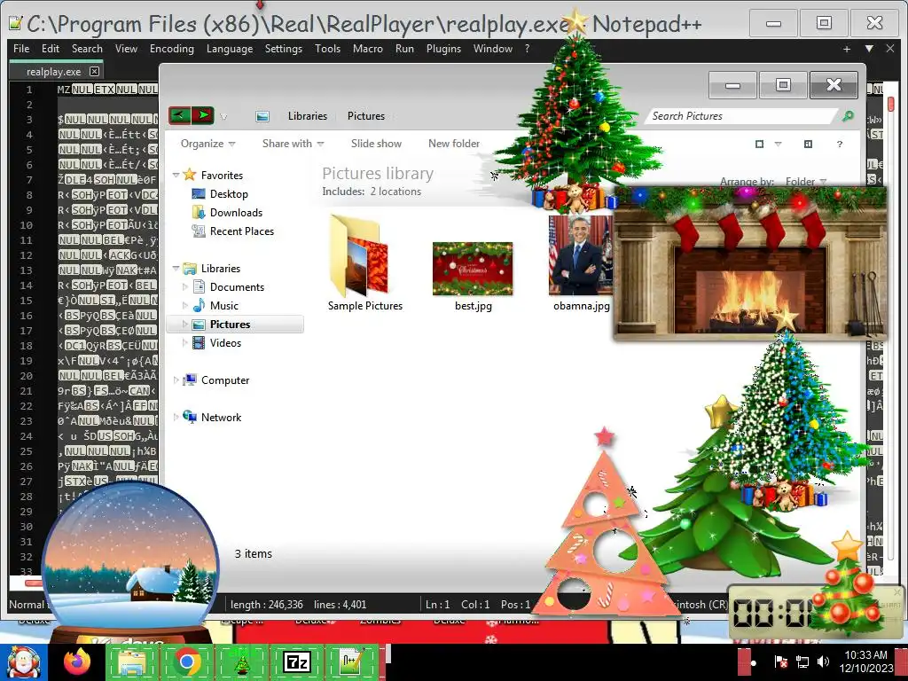Select the Sample Pictures folder

pos(364,264)
